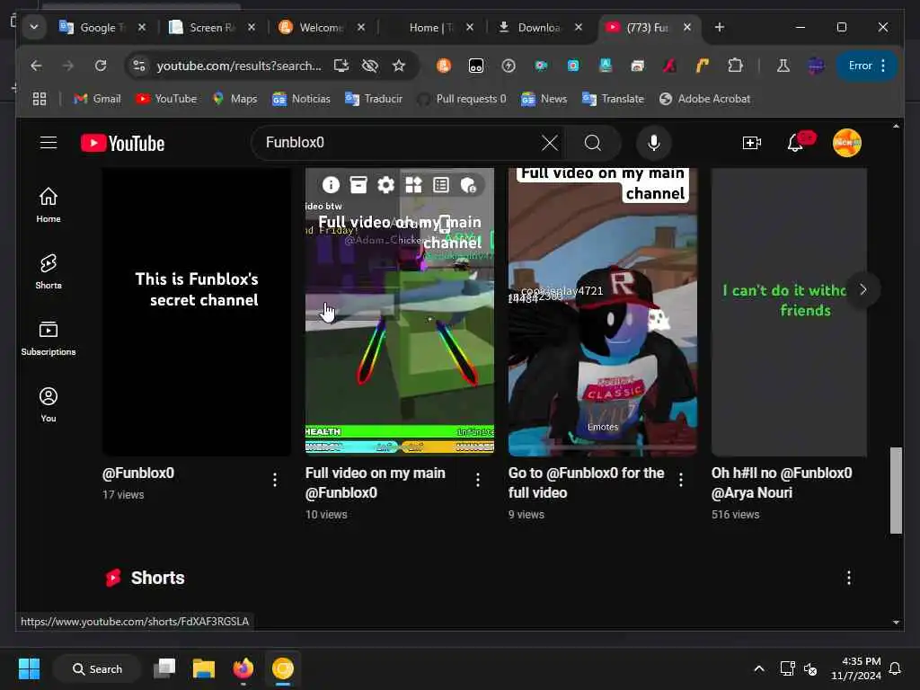
Task: Open the browser labs flask icon
Action: tap(783, 66)
